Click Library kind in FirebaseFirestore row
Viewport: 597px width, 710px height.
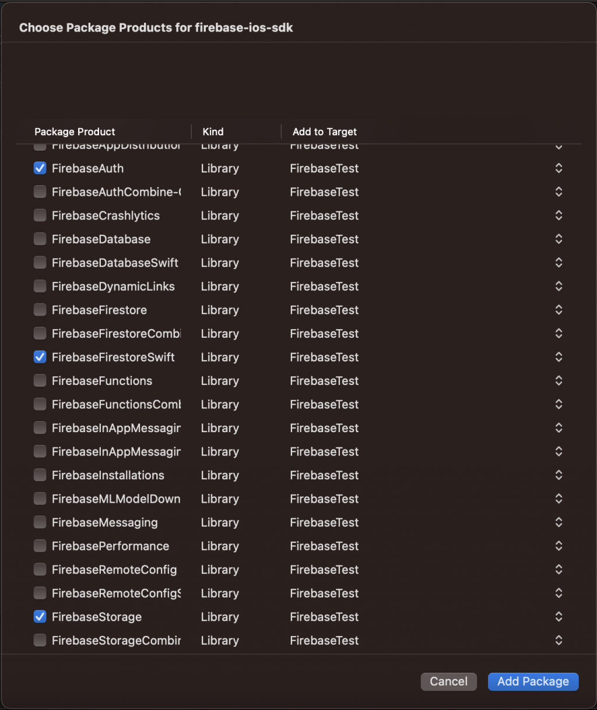pyautogui.click(x=220, y=310)
